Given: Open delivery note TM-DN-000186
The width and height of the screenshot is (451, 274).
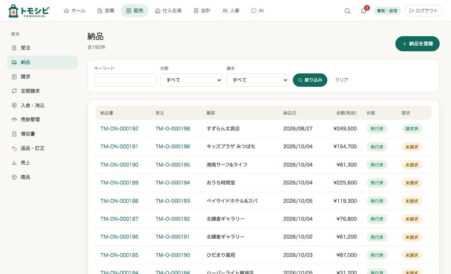Looking at the screenshot, I should (119, 237).
